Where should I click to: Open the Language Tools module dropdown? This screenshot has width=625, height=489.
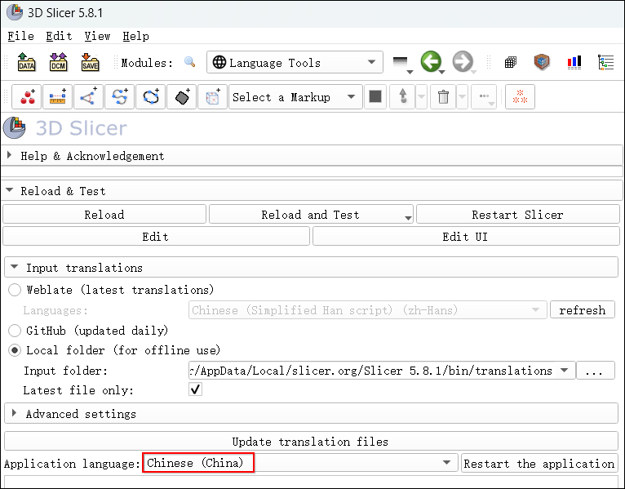tap(295, 63)
